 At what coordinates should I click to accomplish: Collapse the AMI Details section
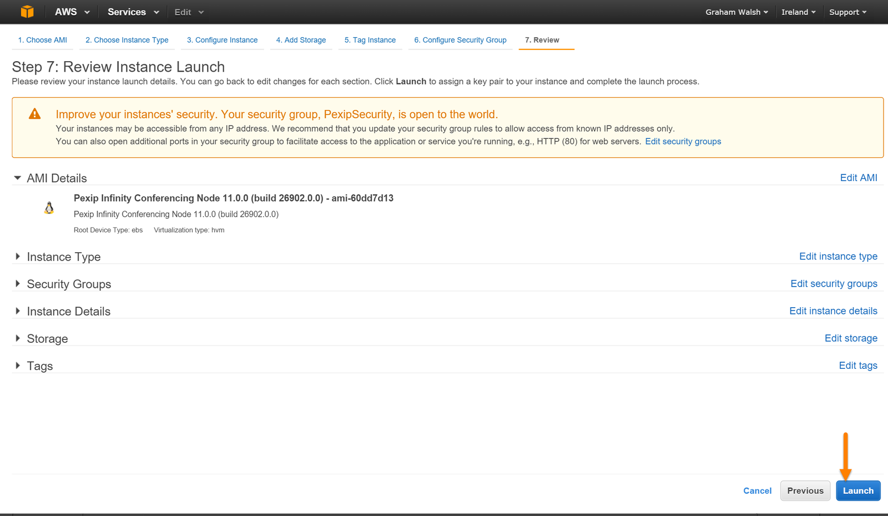coord(18,178)
